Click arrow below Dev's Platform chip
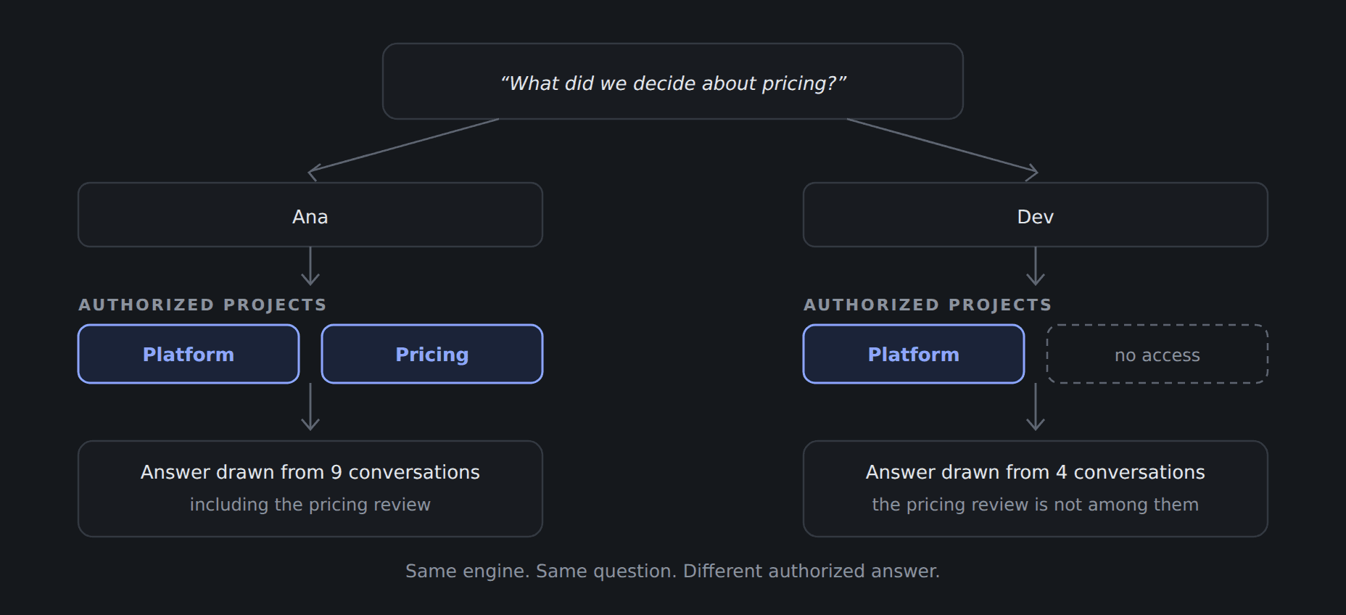The image size is (1346, 615). pos(1036,407)
